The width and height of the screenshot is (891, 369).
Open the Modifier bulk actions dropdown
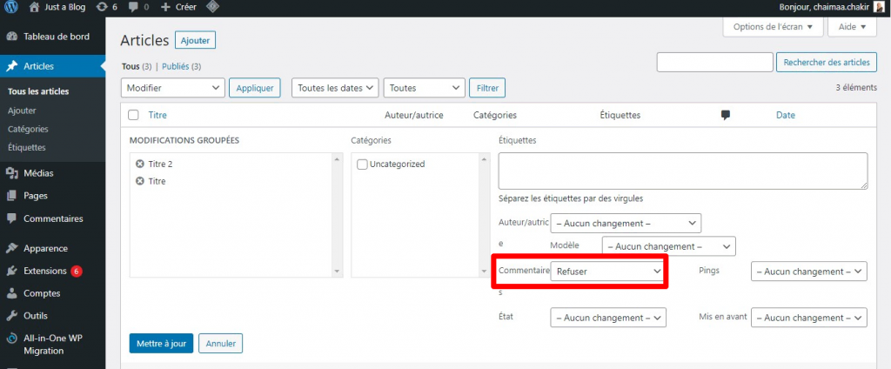(x=173, y=88)
